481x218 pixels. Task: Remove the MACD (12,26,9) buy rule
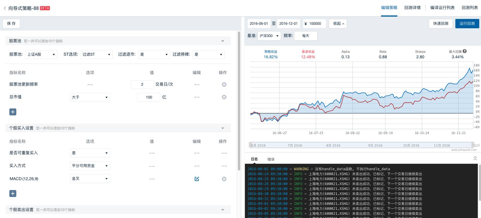(x=224, y=179)
